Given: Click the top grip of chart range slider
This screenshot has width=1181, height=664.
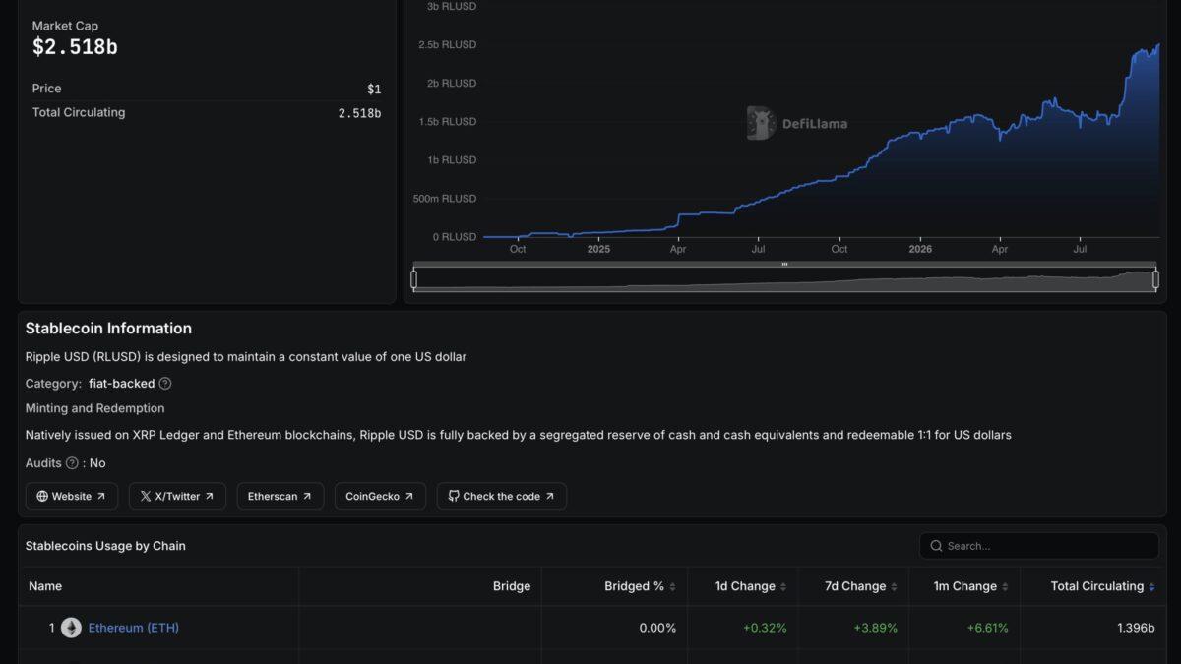Looking at the screenshot, I should [x=784, y=265].
